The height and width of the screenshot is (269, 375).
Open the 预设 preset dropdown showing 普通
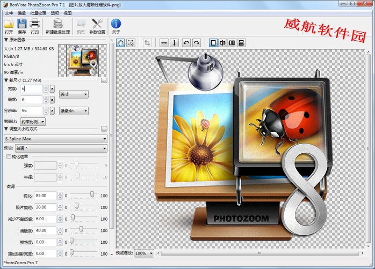click(x=61, y=148)
